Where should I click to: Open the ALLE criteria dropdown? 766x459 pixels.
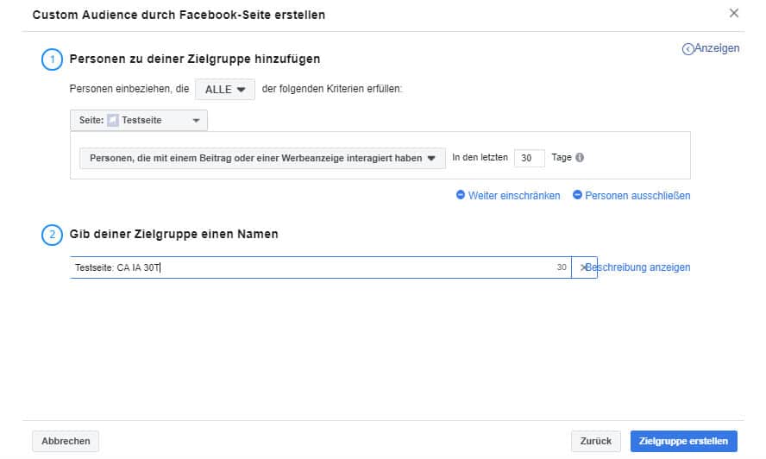point(225,89)
